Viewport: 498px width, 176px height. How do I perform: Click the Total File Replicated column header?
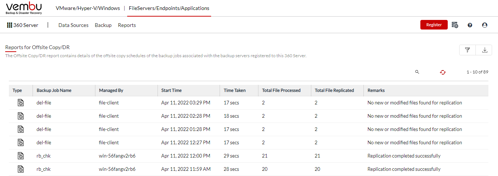tap(334, 90)
